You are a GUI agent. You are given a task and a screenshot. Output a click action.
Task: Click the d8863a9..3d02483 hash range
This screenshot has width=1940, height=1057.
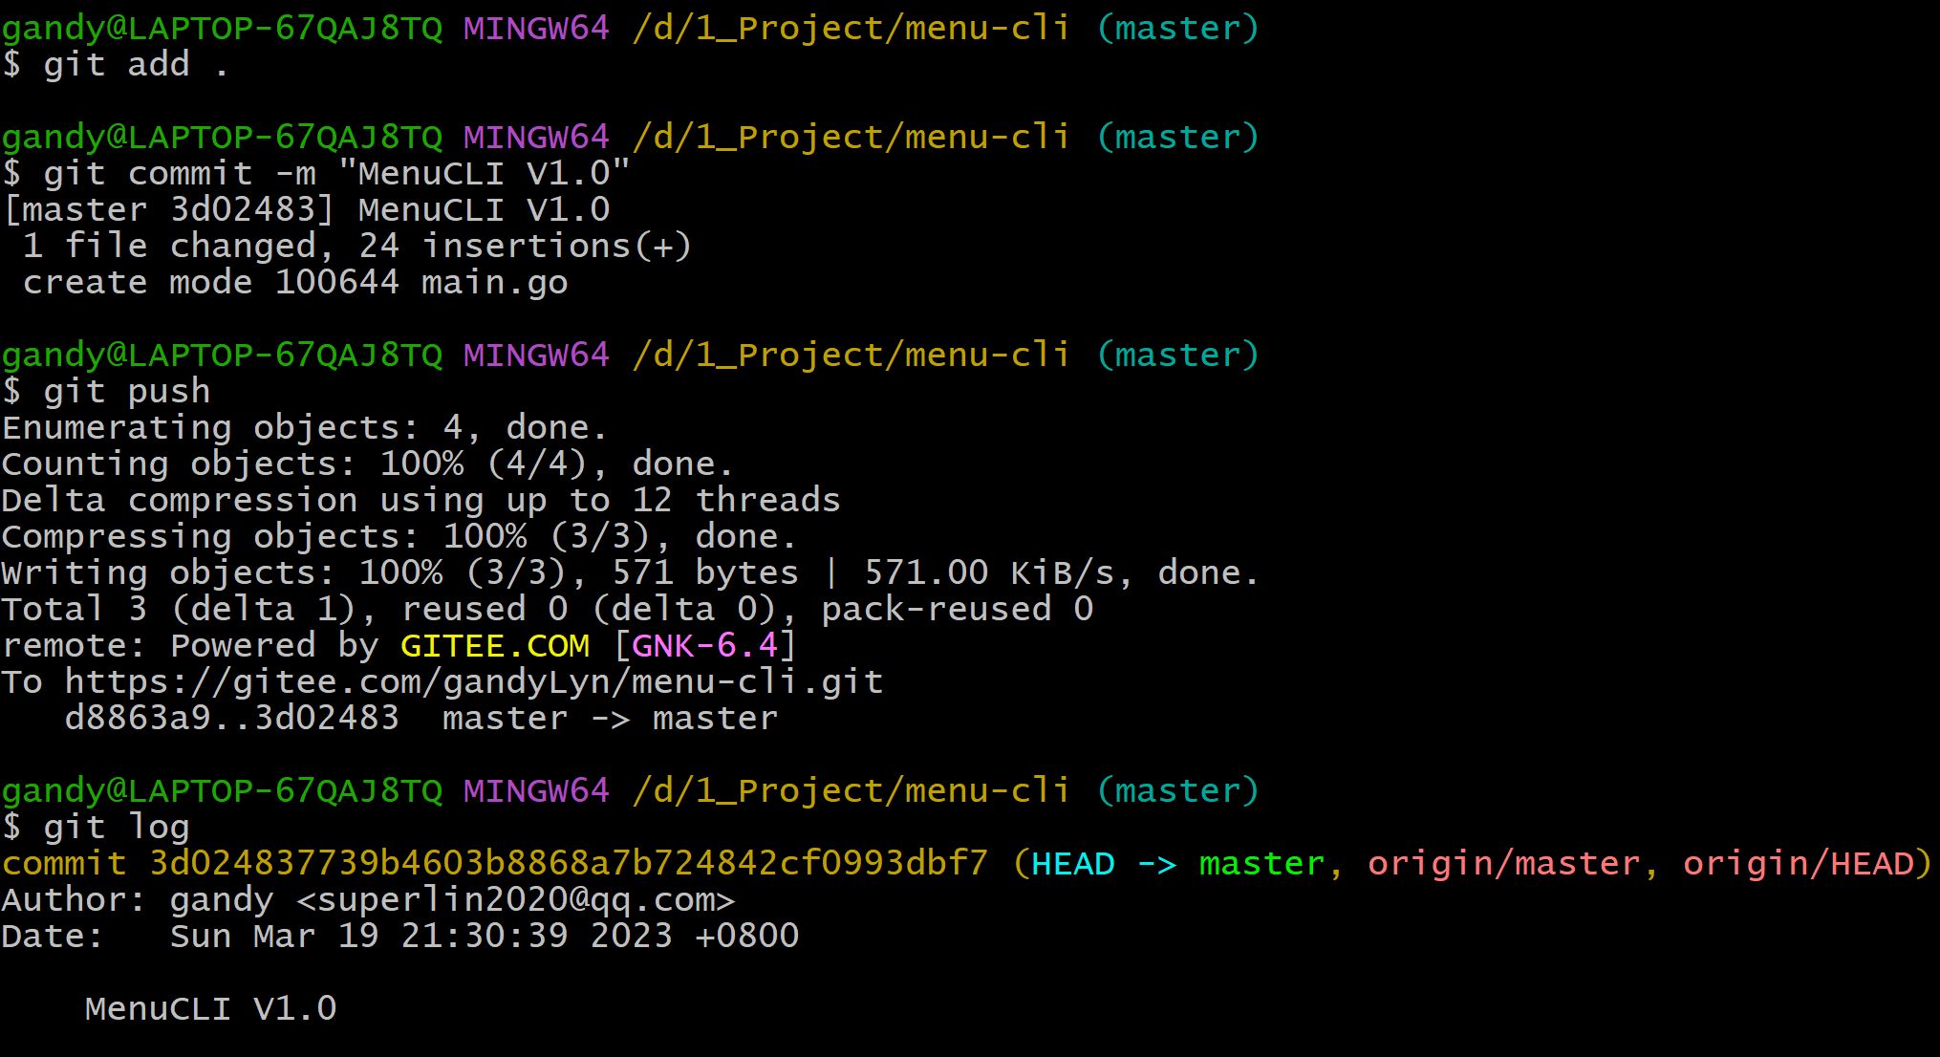pos(231,719)
